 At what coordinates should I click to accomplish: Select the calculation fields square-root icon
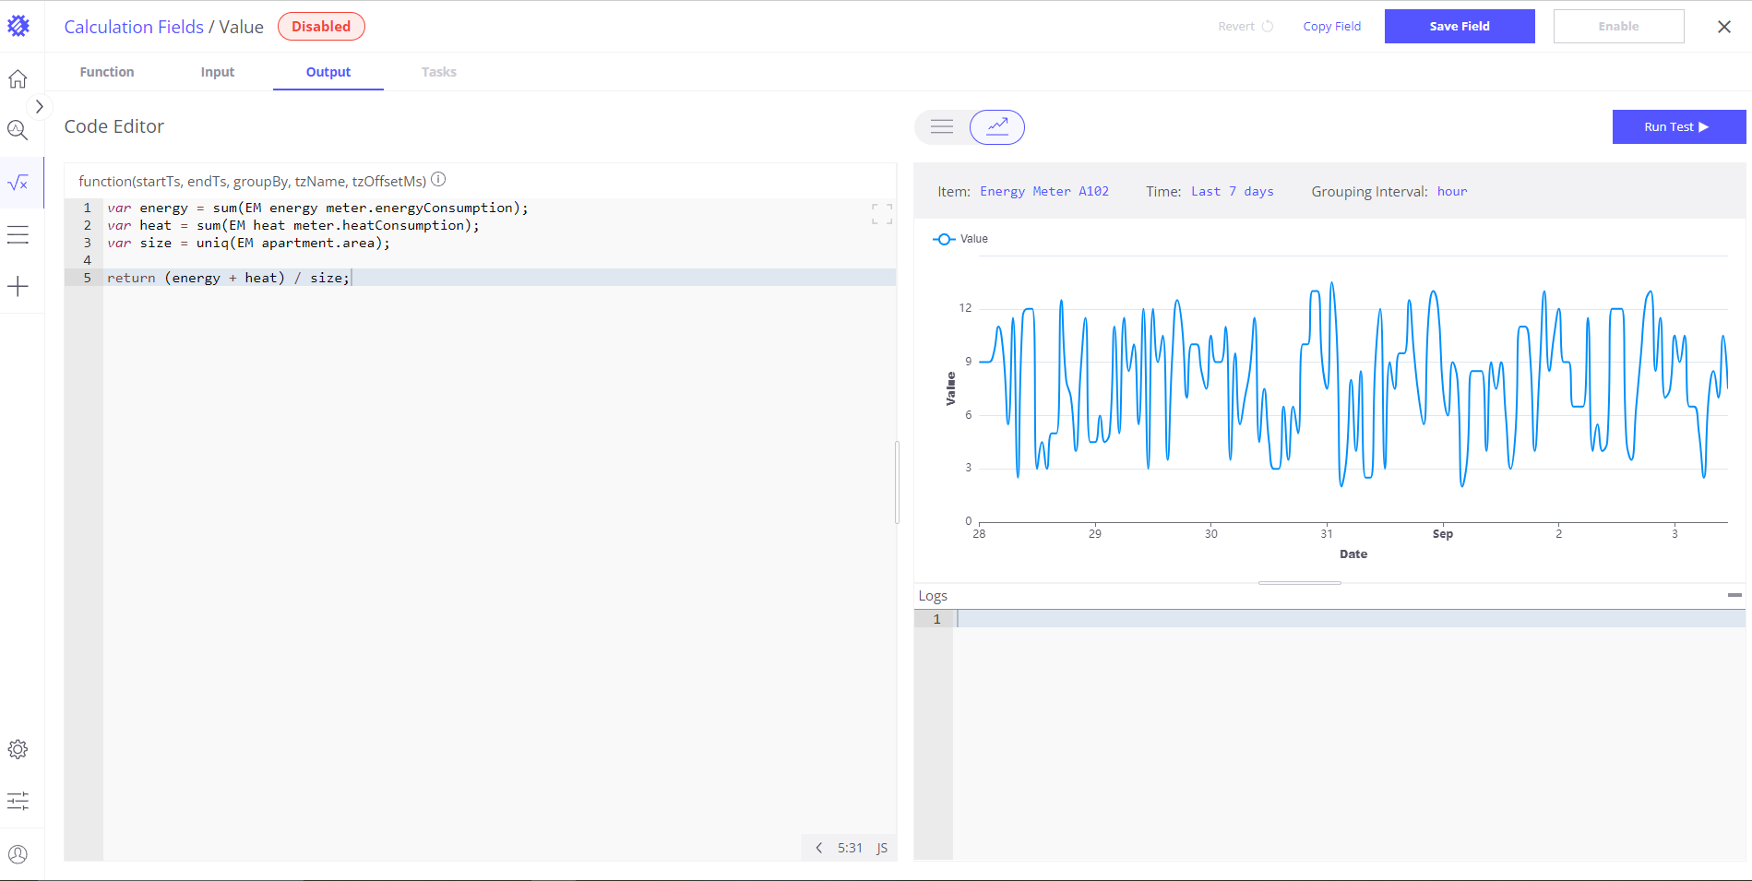(18, 183)
